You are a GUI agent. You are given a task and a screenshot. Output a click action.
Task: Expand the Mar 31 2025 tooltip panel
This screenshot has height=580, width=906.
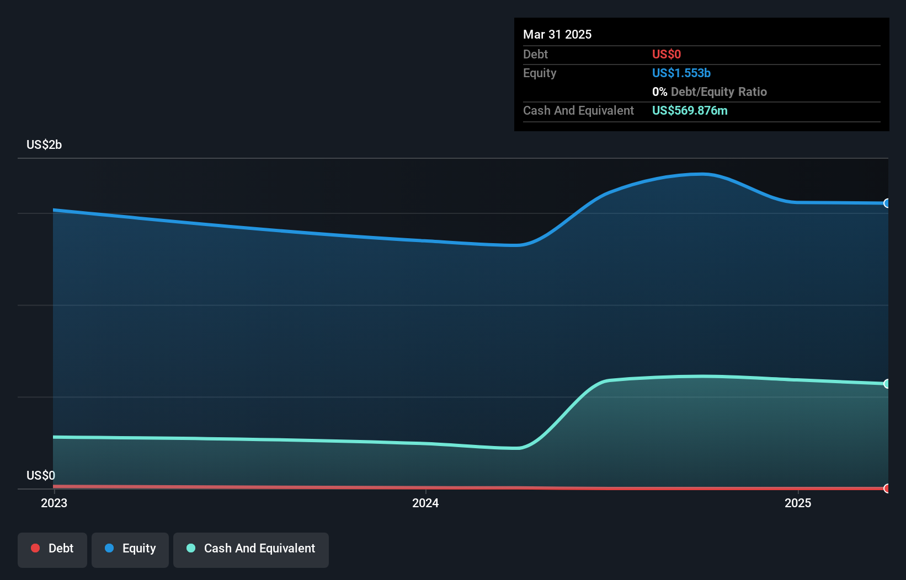point(557,34)
